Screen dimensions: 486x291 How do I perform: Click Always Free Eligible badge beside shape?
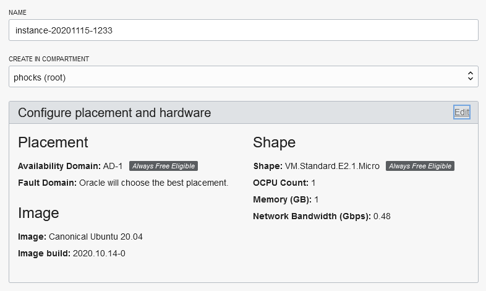(420, 166)
